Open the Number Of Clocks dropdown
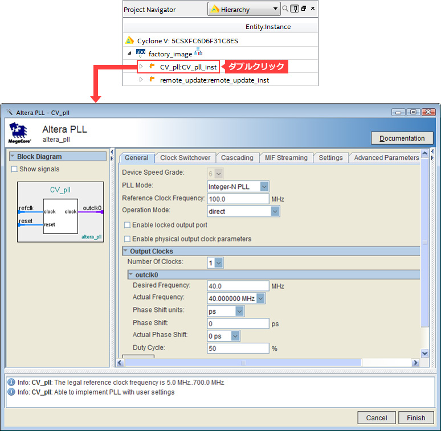 click(215, 263)
